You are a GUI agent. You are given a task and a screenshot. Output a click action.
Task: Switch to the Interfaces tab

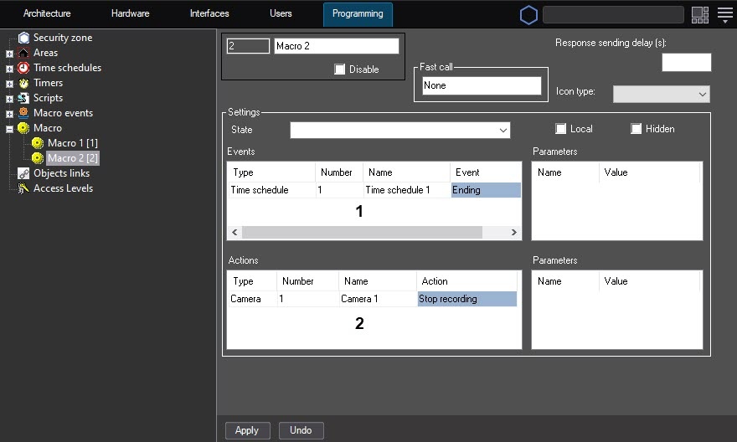(209, 13)
